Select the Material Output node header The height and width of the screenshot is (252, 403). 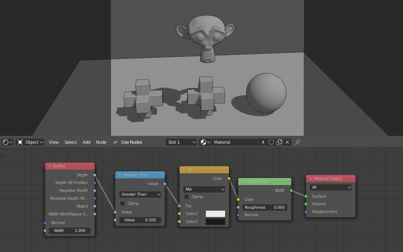(x=331, y=179)
